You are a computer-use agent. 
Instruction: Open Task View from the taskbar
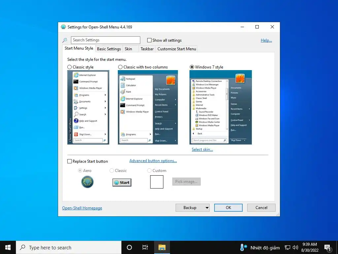point(145,247)
